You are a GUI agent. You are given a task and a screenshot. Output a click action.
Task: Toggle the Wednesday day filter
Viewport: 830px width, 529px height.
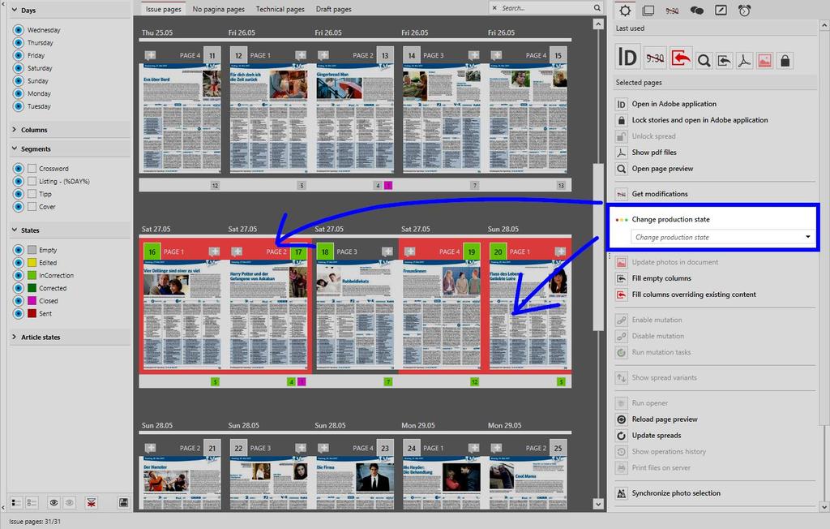point(19,30)
